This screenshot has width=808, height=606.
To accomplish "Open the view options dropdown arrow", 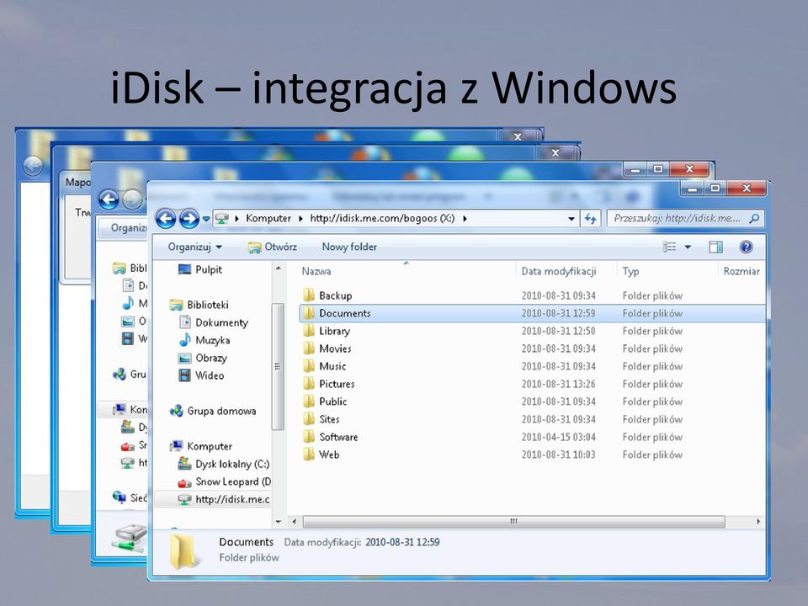I will (688, 247).
